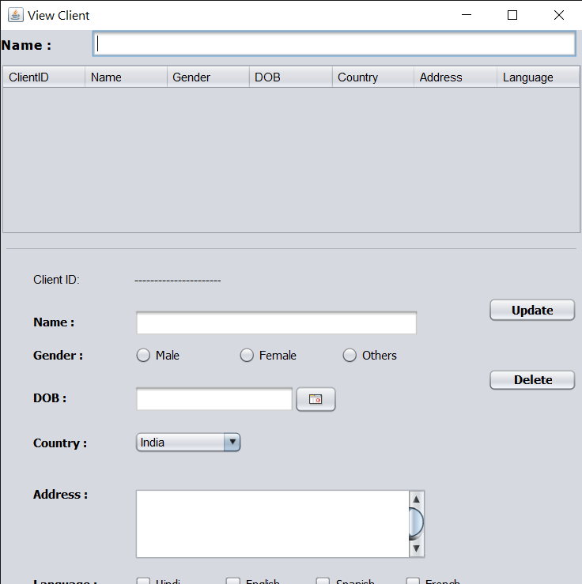Click the Language column header
582x584 pixels.
(538, 77)
